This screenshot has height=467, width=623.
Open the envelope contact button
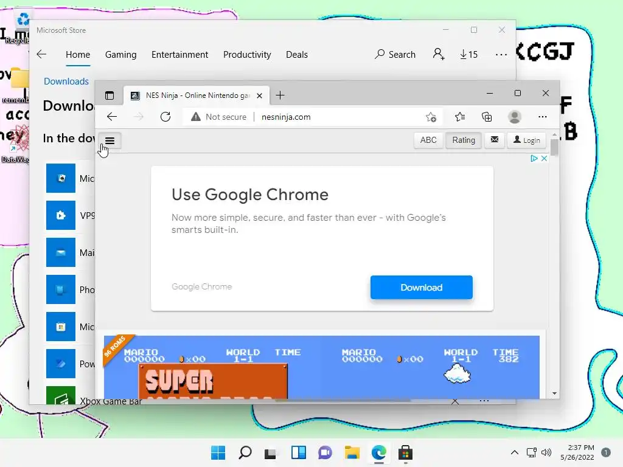pyautogui.click(x=494, y=140)
